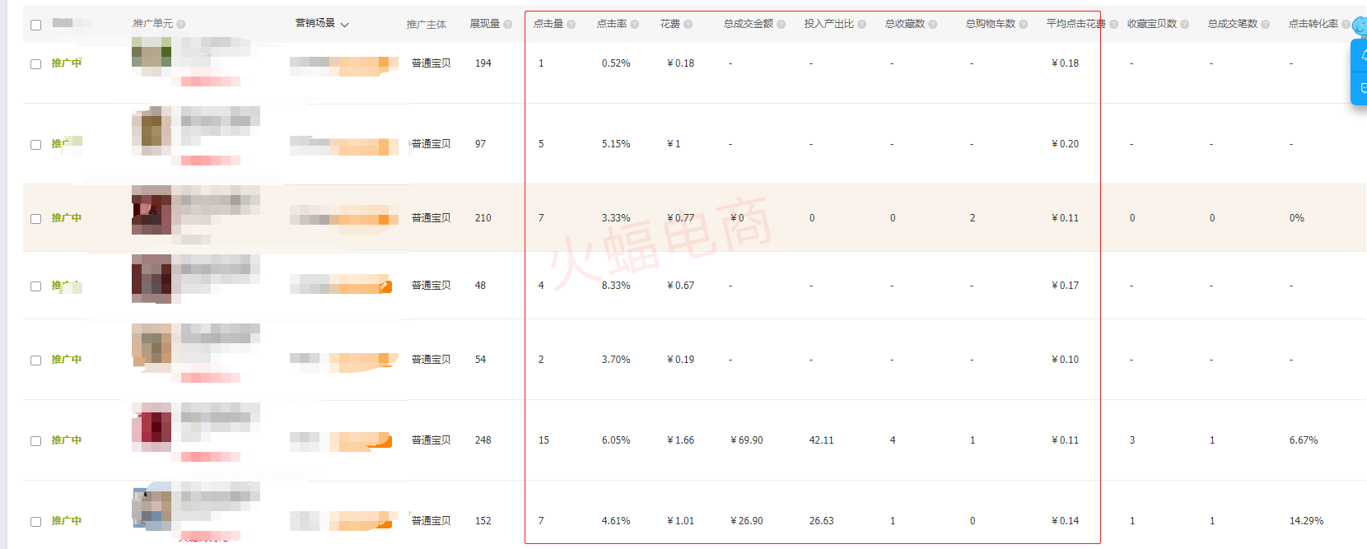The width and height of the screenshot is (1367, 549).
Task: Check the row with 194 impressions
Action: (35, 64)
